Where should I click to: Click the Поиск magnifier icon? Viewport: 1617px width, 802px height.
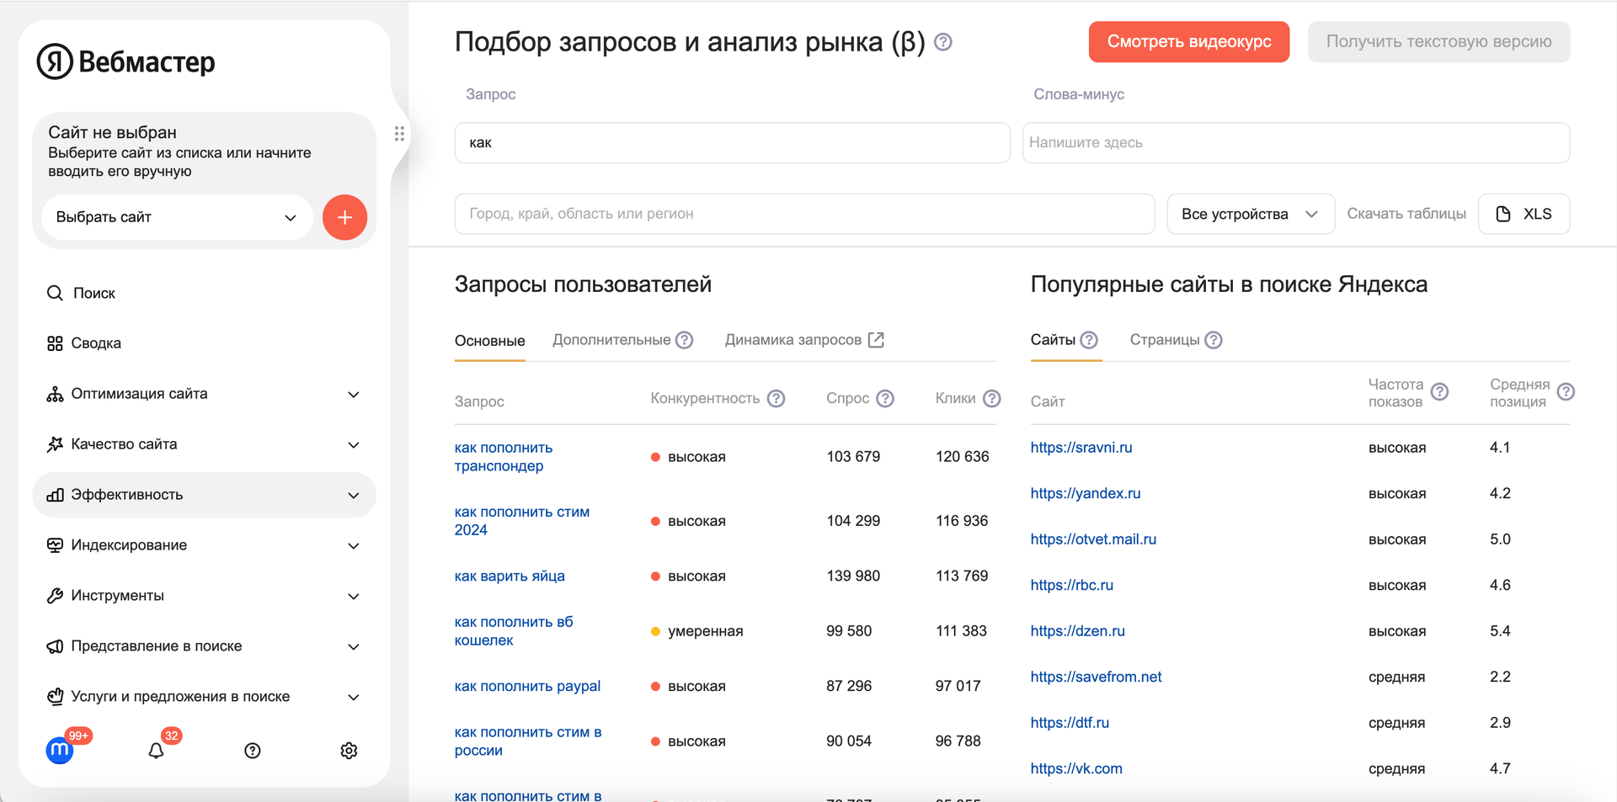(55, 293)
